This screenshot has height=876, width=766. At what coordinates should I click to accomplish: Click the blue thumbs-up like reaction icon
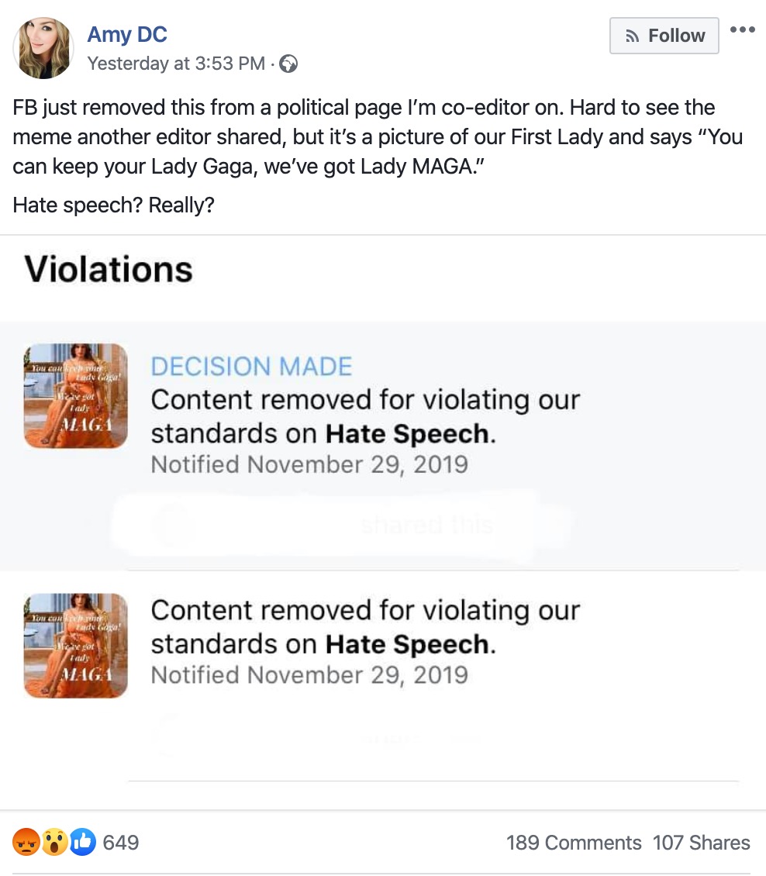(83, 842)
